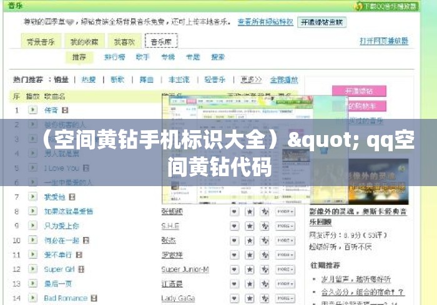
Task: Open MORE dropdown for Bad Romance
Action: click(x=285, y=298)
